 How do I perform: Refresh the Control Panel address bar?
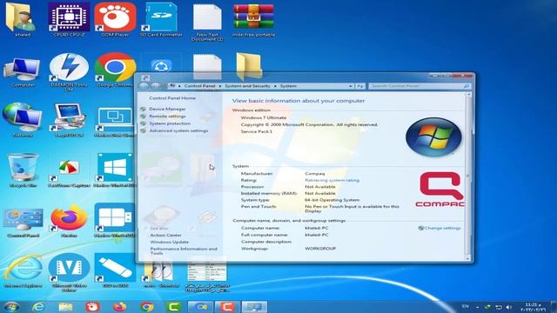coord(359,86)
